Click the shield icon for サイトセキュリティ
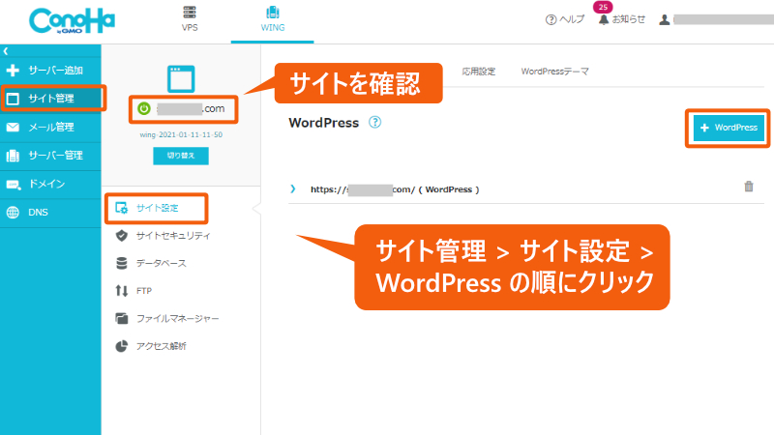The height and width of the screenshot is (435, 774). pyautogui.click(x=122, y=236)
